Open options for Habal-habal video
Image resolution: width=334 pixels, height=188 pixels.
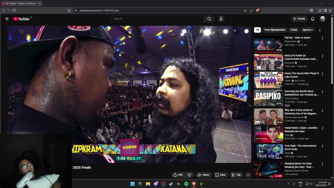(323, 128)
